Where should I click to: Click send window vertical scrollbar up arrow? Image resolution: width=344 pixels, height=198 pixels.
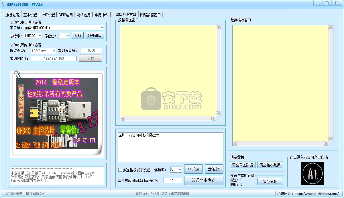click(218, 28)
